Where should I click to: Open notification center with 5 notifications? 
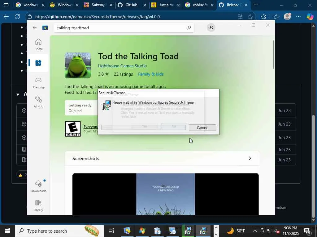[x=307, y=231]
